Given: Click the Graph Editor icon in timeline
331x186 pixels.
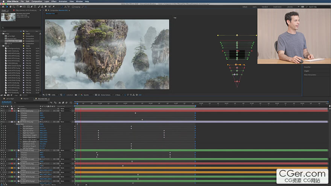Looking at the screenshot, I should tap(71, 103).
